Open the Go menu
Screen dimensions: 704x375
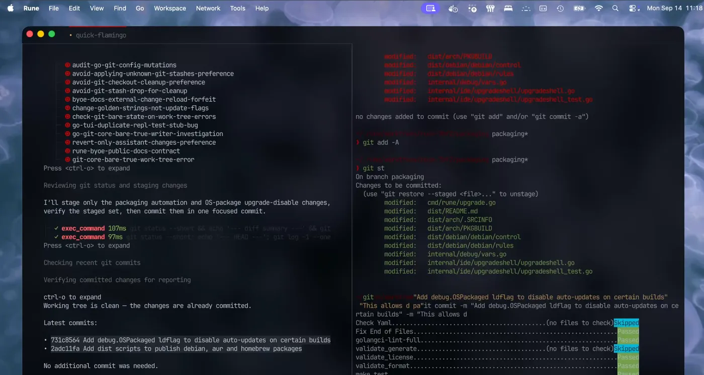tap(140, 8)
